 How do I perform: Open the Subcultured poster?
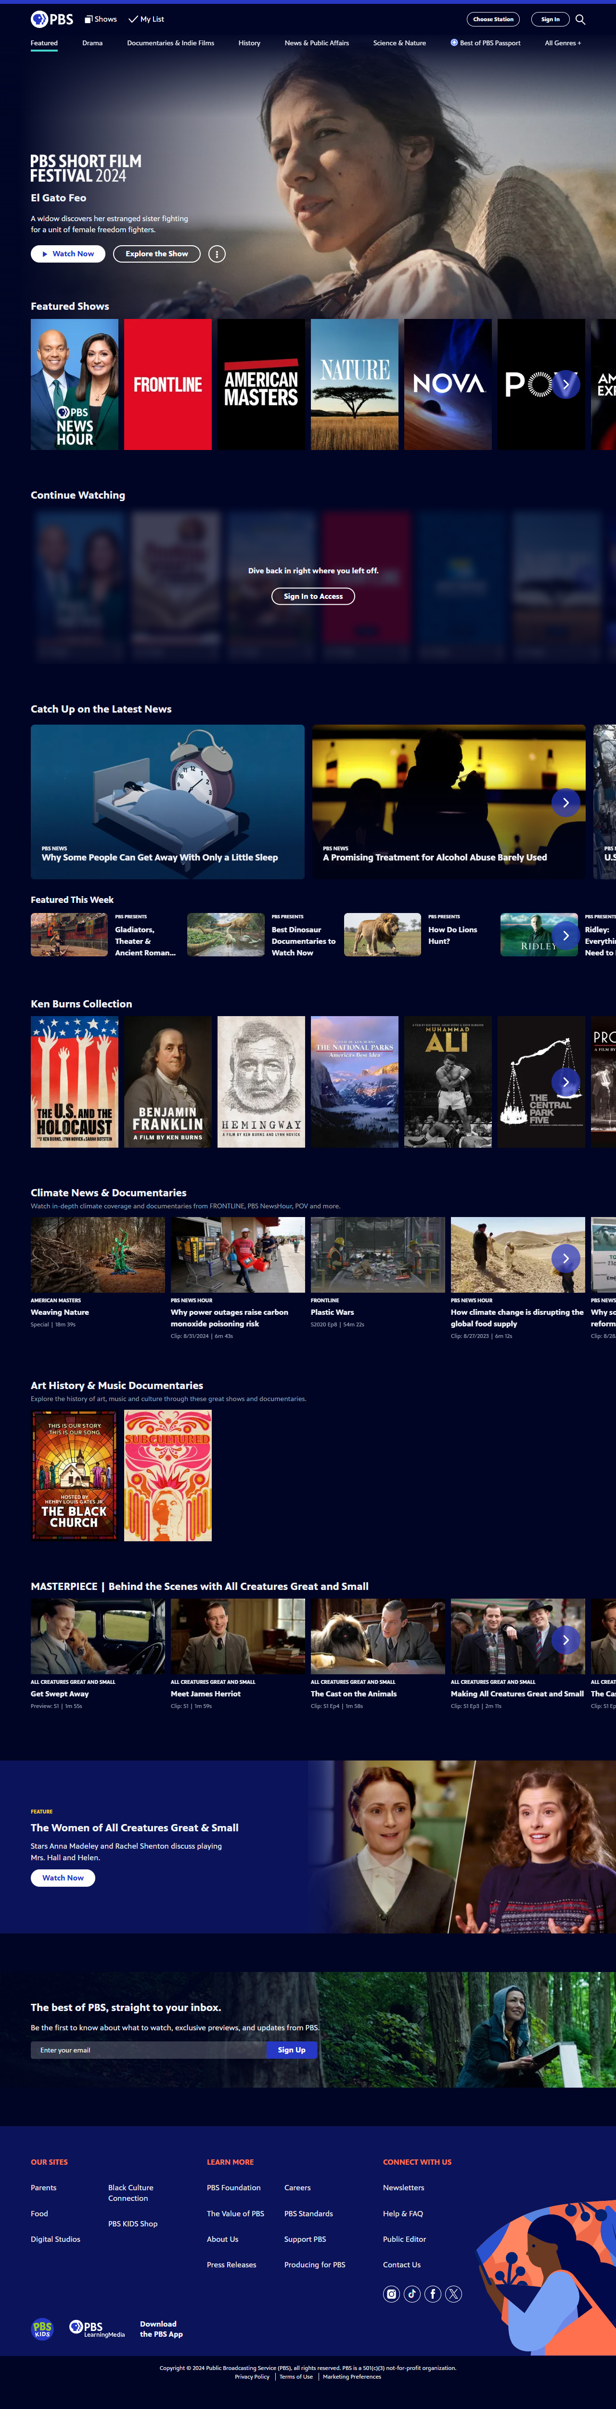pyautogui.click(x=168, y=1476)
